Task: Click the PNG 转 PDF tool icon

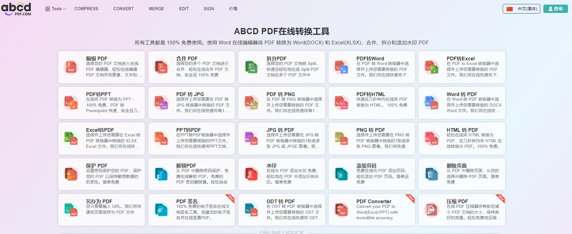Action: point(342,139)
